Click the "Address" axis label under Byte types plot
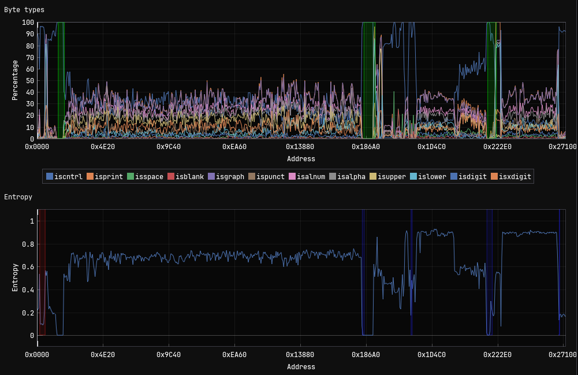578x375 pixels. pyautogui.click(x=301, y=159)
